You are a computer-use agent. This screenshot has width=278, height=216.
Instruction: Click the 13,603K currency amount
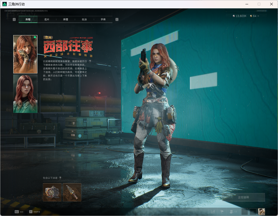[241, 16]
